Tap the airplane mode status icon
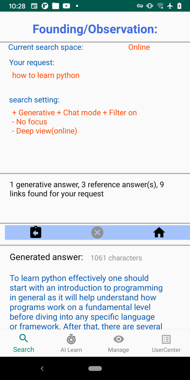Viewport: 190px width, 380px height. pyautogui.click(x=170, y=6)
